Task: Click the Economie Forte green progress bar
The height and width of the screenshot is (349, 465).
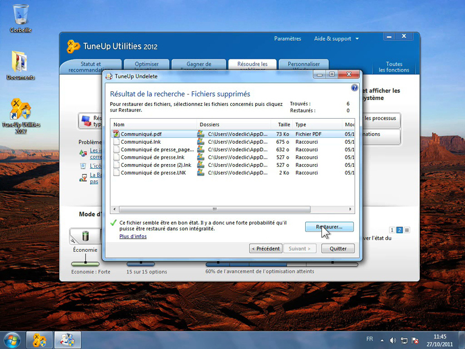Action: (x=85, y=264)
